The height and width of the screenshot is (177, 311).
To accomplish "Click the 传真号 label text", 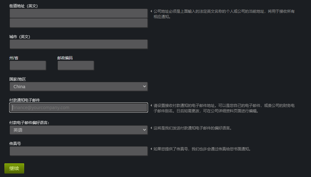I will click(x=15, y=143).
